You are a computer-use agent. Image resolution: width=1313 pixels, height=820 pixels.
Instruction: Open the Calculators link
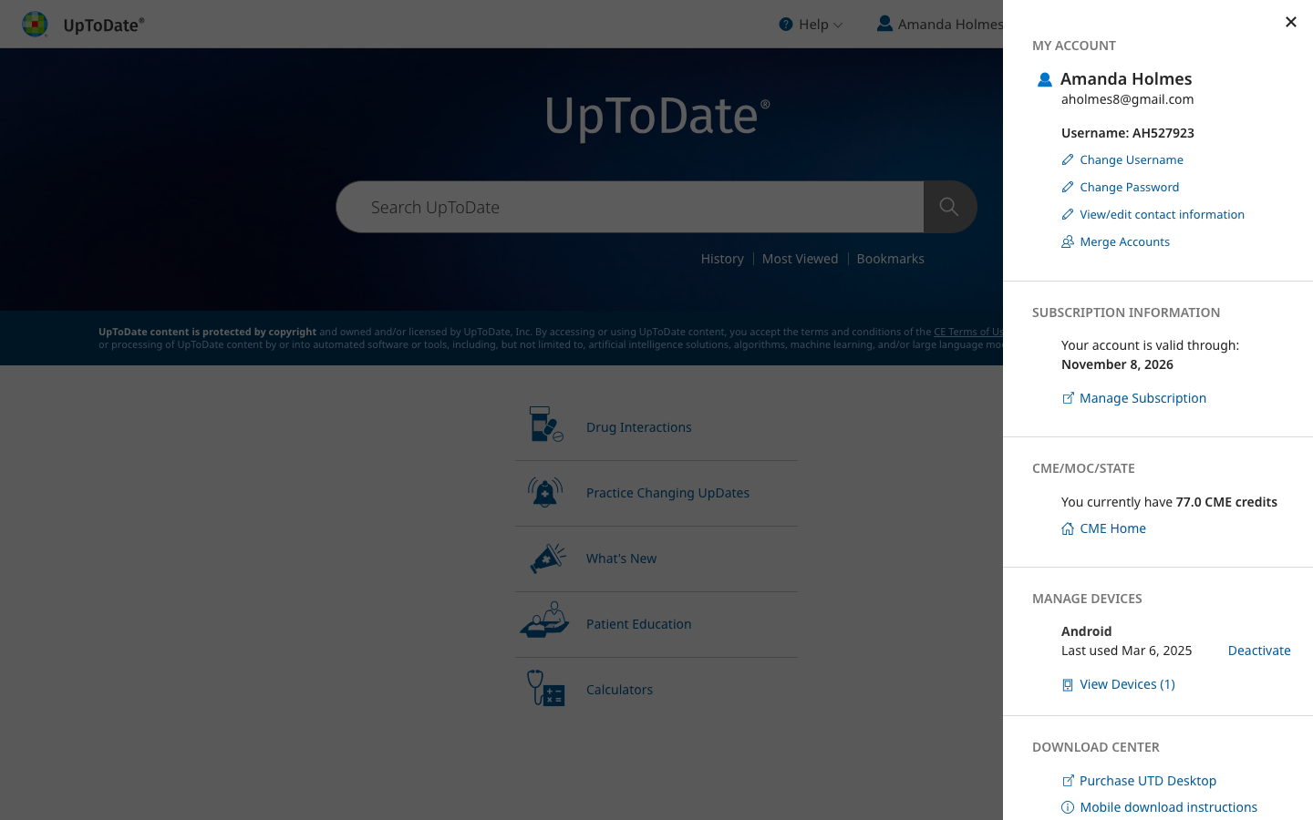[619, 690]
